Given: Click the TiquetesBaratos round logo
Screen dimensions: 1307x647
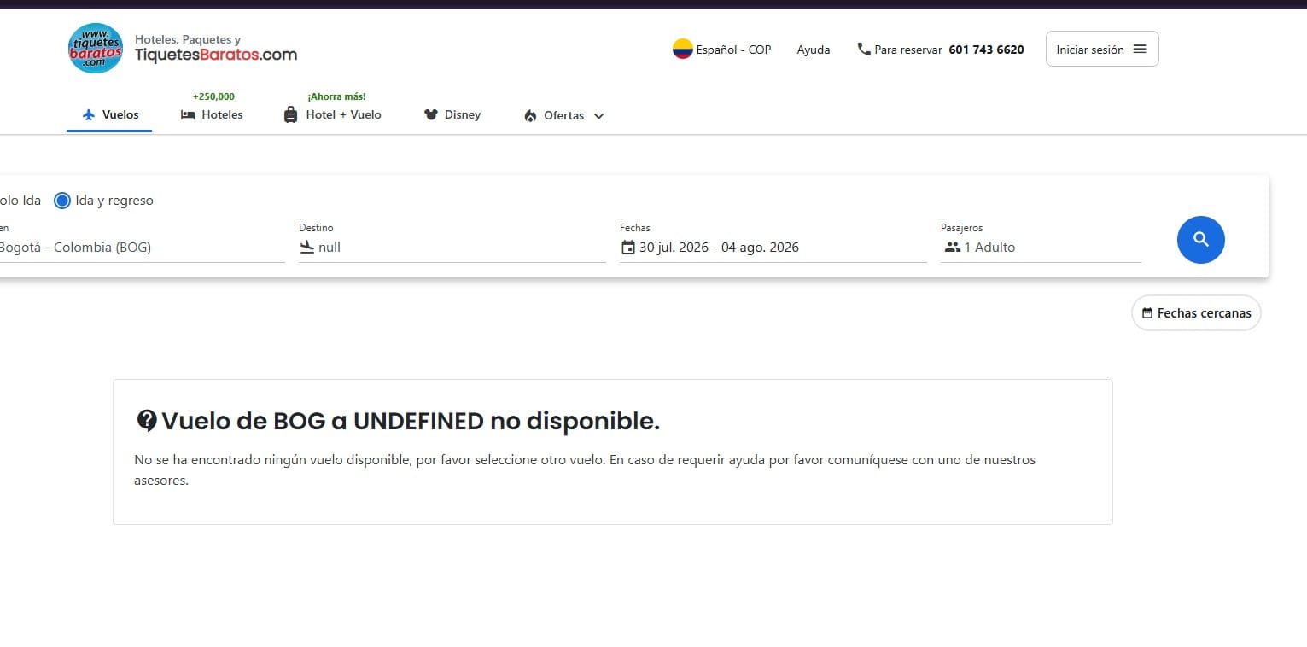Looking at the screenshot, I should point(96,49).
